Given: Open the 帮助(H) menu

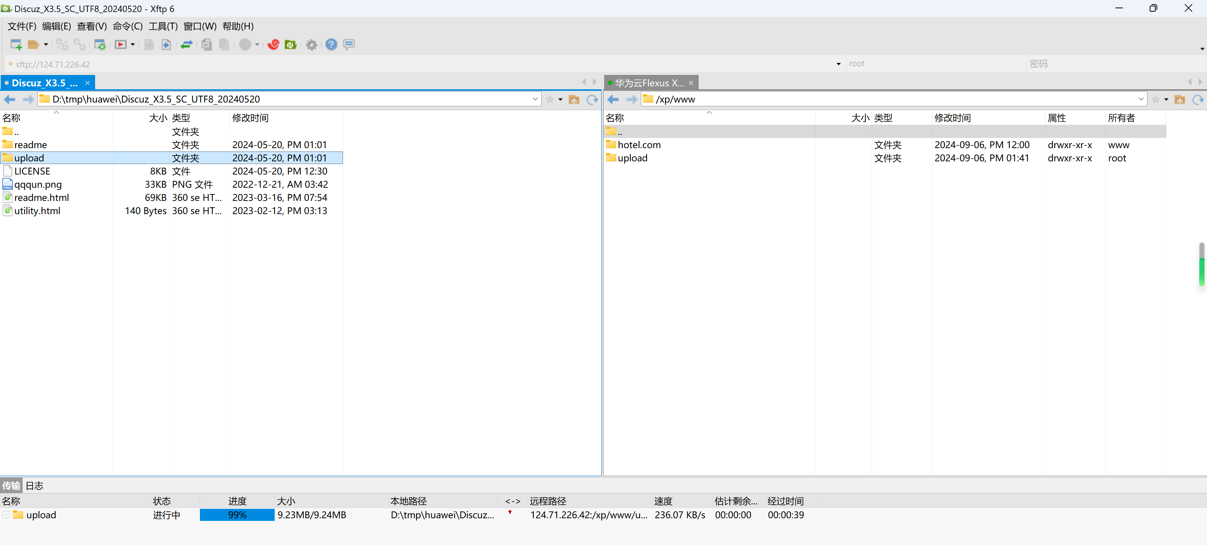Looking at the screenshot, I should point(238,26).
